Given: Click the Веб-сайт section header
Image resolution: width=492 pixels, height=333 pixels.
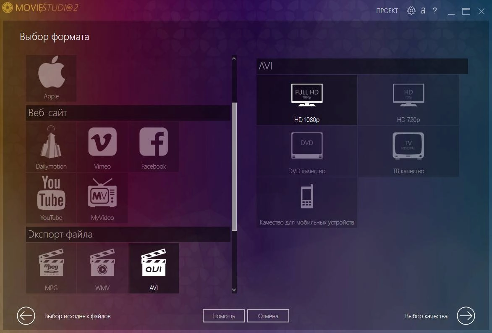Looking at the screenshot, I should 128,113.
